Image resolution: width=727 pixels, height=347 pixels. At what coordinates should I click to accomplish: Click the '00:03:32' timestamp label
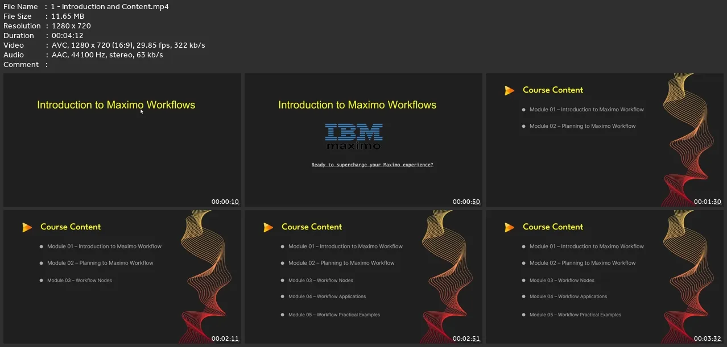coord(708,338)
